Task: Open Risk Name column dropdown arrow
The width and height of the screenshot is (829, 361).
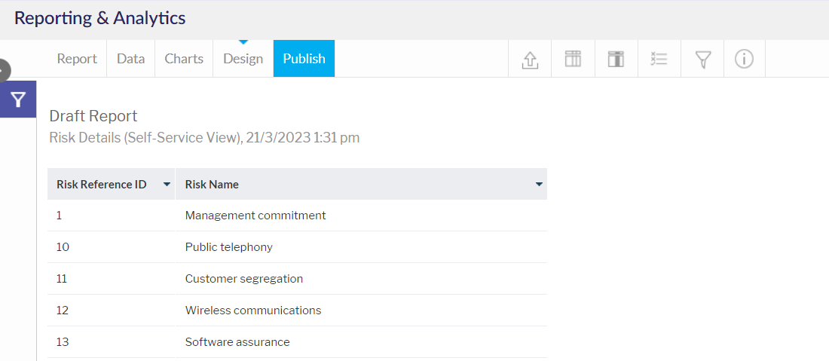Action: click(x=540, y=185)
